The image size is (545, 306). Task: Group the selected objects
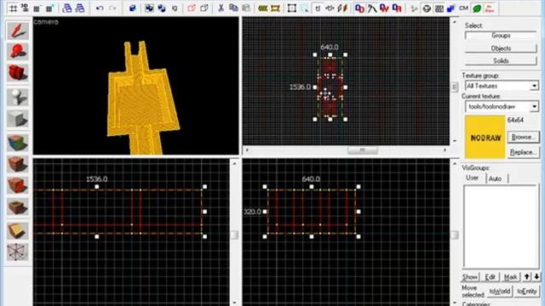click(150, 8)
